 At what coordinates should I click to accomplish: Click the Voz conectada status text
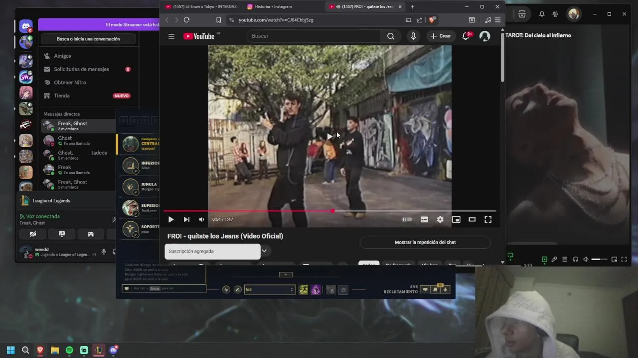tap(43, 216)
